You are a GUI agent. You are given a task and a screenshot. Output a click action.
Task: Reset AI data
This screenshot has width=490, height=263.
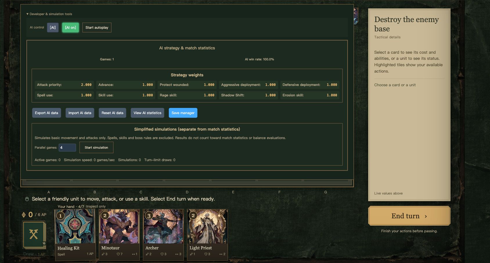pyautogui.click(x=112, y=113)
